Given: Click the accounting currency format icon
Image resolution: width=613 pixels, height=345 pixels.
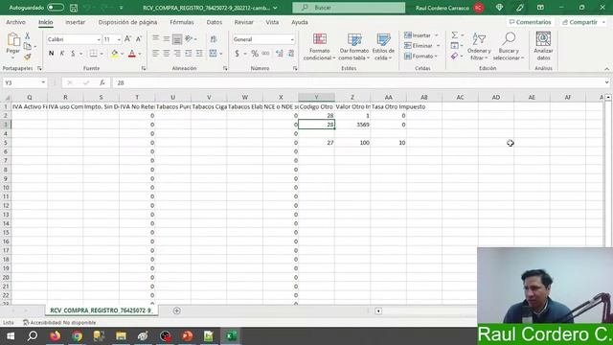Looking at the screenshot, I should (237, 54).
